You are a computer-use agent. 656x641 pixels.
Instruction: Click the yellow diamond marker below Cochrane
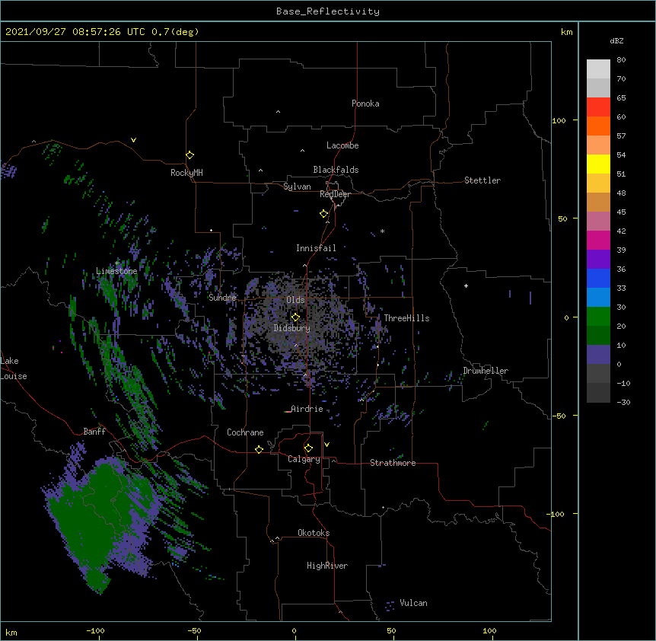[259, 449]
